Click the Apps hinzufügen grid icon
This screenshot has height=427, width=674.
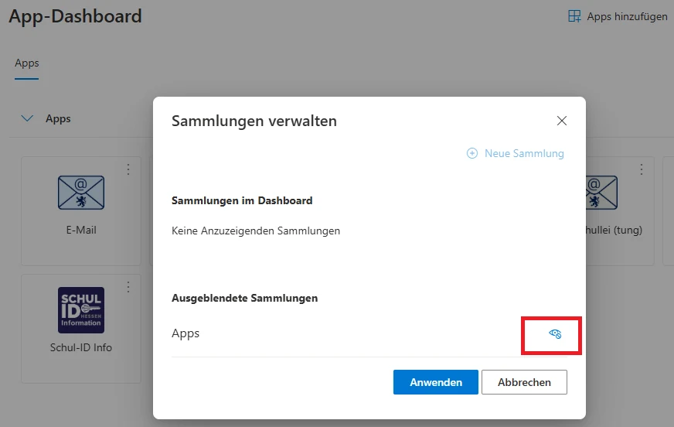point(574,16)
